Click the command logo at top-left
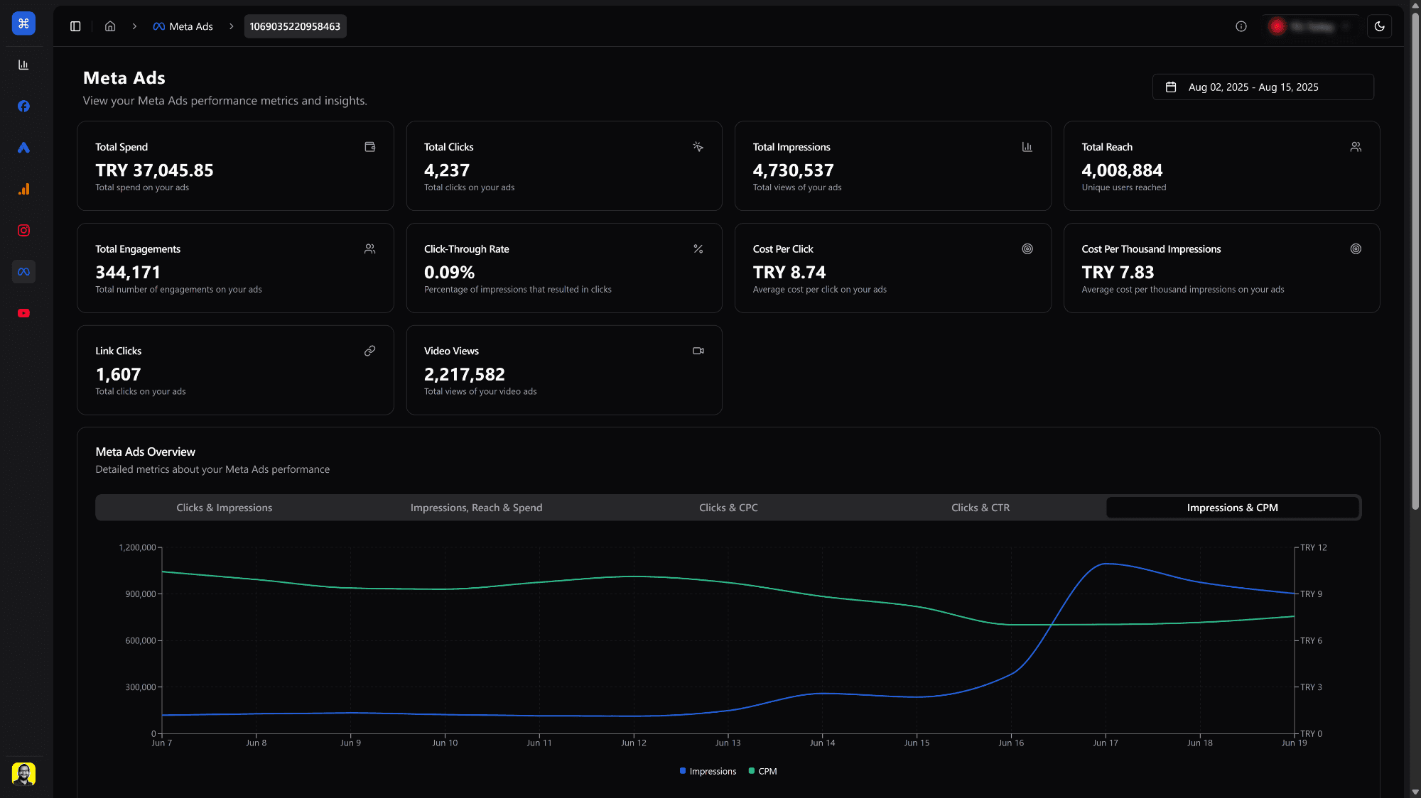1421x798 pixels. click(x=23, y=23)
